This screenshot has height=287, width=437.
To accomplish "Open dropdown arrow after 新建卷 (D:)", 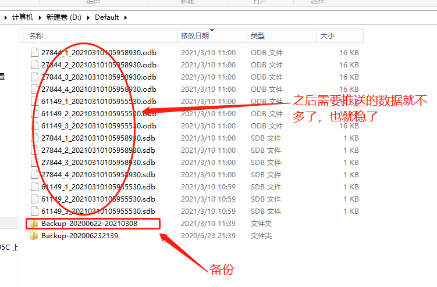I will (89, 17).
